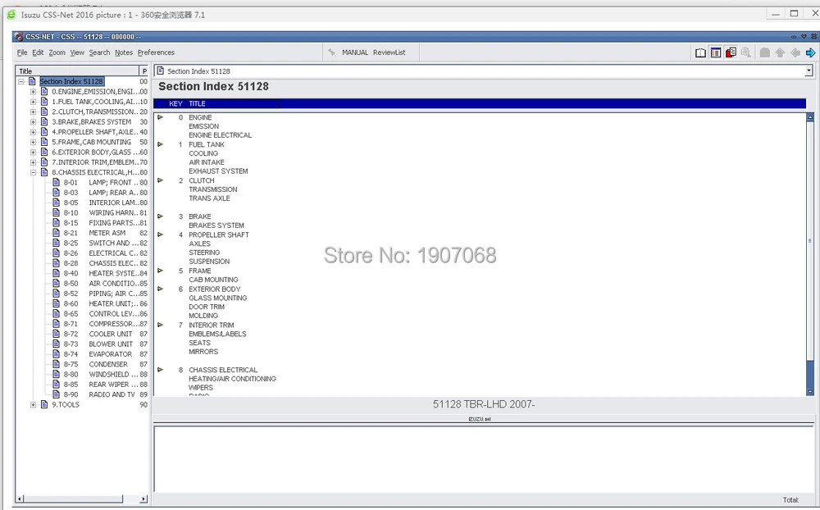
Task: Click the wrench icon beside MANUAL
Action: point(331,52)
